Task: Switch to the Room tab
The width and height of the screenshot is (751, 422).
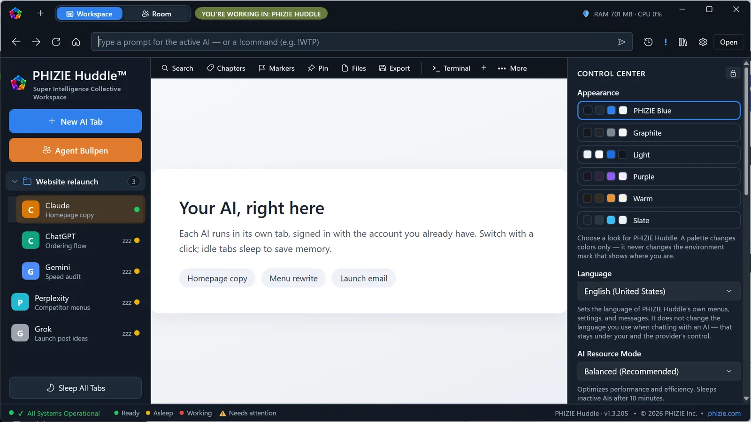Action: click(156, 14)
